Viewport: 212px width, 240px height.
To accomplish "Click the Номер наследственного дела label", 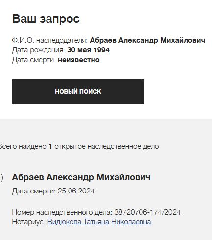I will pos(62,212).
